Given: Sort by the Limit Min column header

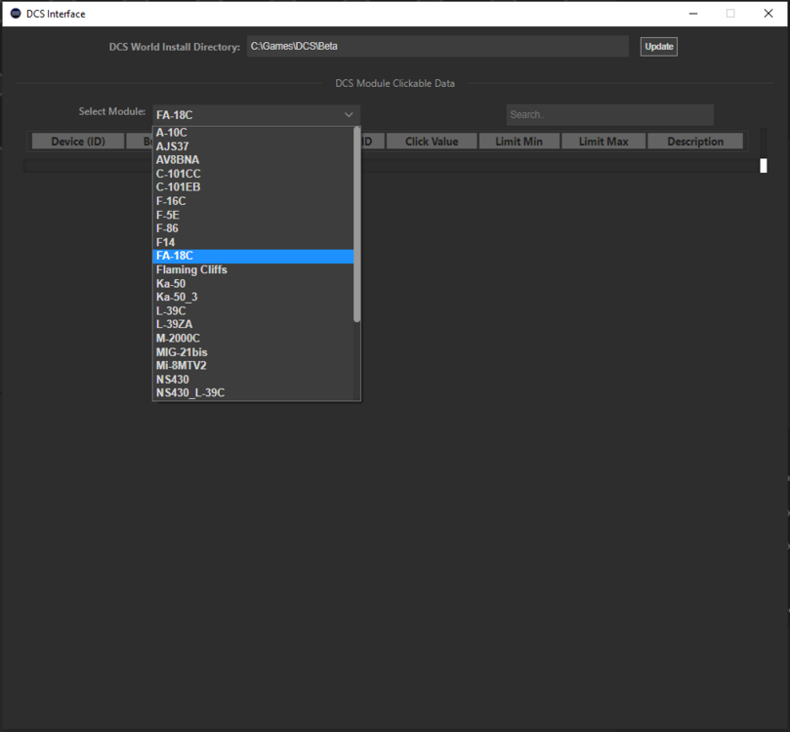Looking at the screenshot, I should point(519,142).
